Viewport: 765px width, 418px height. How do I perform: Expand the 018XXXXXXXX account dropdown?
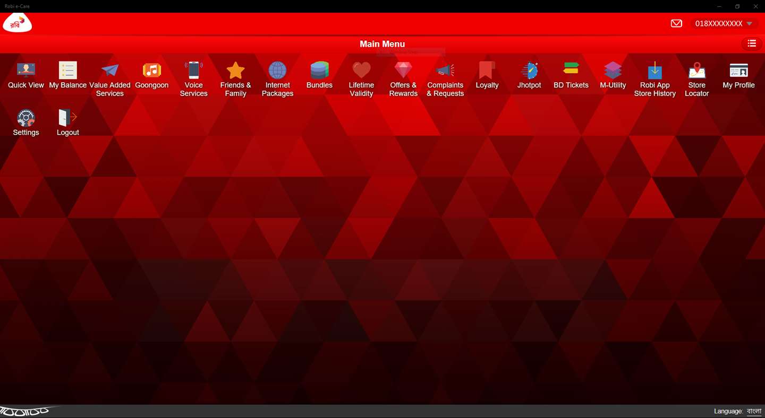[724, 23]
